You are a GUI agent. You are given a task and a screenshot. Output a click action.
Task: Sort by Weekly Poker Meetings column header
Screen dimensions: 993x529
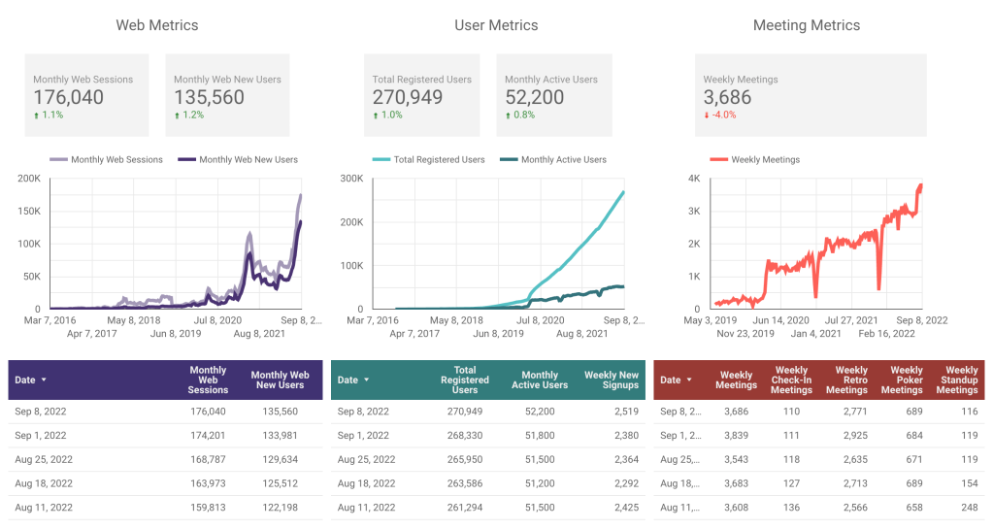click(906, 380)
